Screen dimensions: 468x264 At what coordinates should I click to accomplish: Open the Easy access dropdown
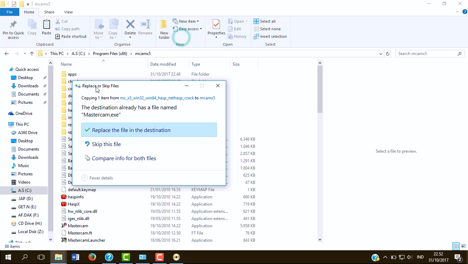click(187, 29)
